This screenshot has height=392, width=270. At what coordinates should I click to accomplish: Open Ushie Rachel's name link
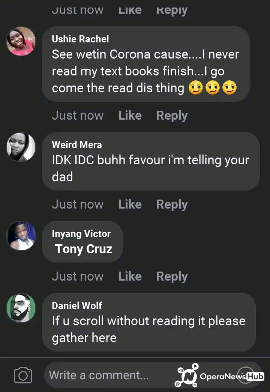click(x=80, y=39)
